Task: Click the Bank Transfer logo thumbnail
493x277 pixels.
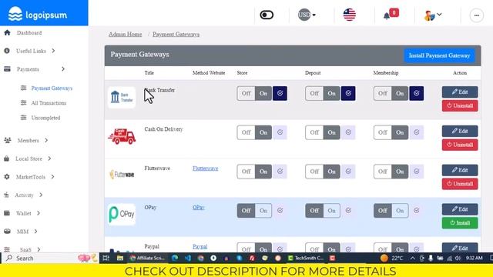Action: [x=122, y=98]
